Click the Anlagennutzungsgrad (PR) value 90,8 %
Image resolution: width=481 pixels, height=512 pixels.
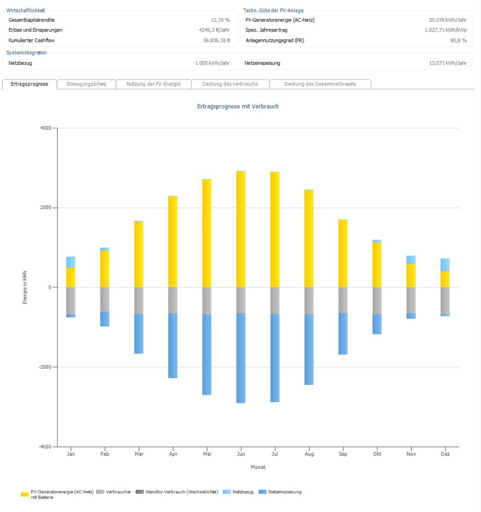458,40
